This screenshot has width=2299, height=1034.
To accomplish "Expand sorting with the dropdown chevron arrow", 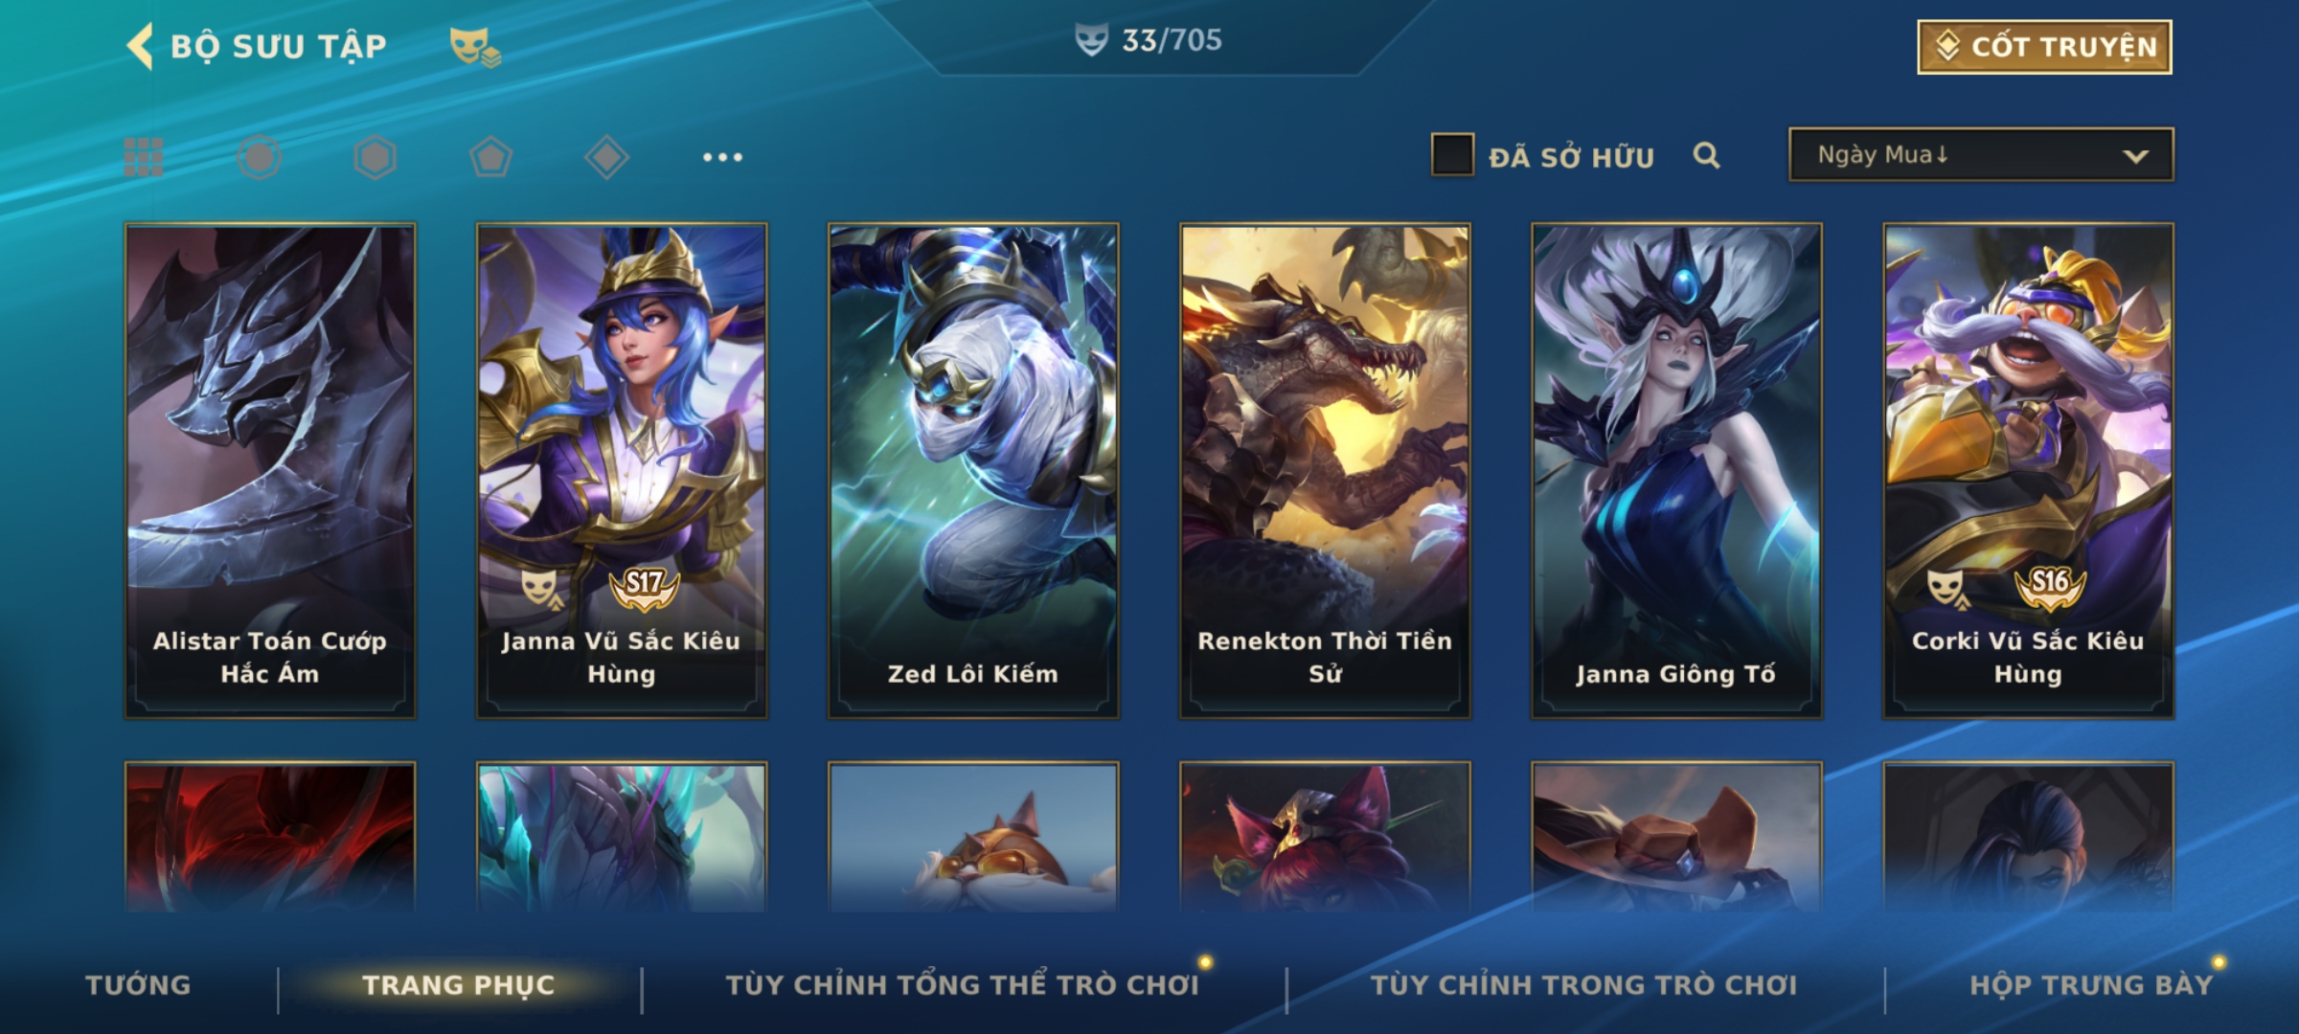I will (x=2135, y=156).
